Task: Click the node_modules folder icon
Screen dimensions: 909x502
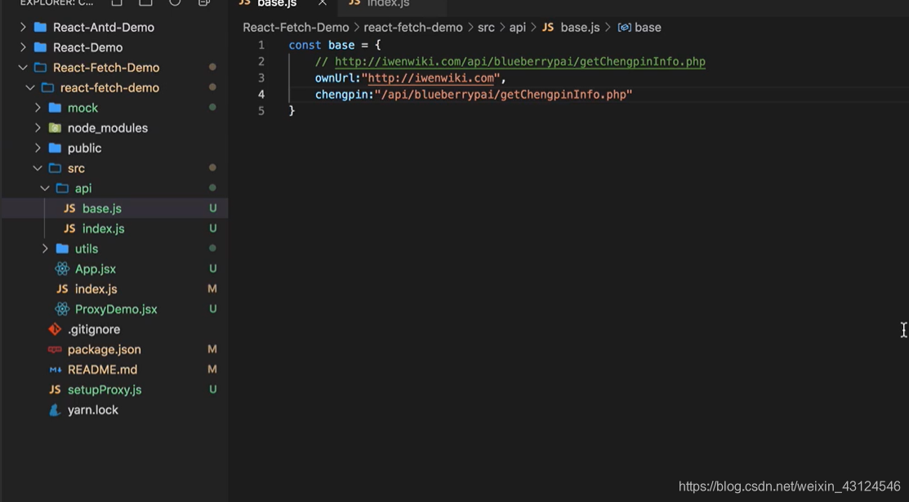Action: tap(55, 128)
